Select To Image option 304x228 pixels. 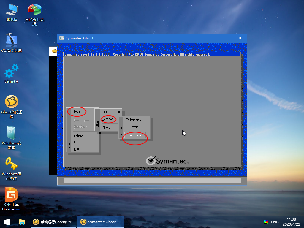[132, 126]
